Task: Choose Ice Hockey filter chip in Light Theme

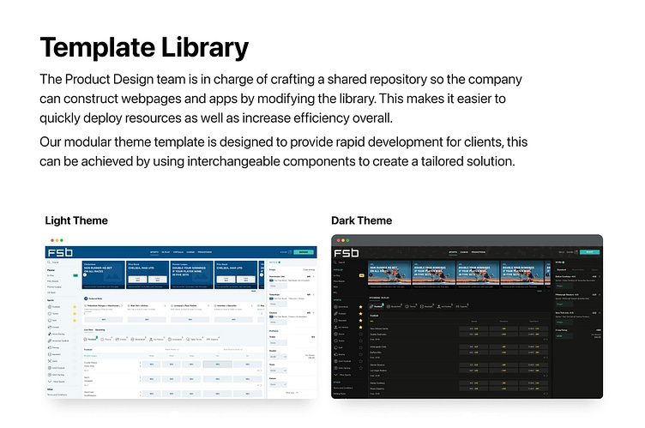Action: coord(156,339)
